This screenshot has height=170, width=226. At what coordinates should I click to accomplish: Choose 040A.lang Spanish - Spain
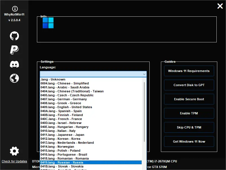point(91,111)
